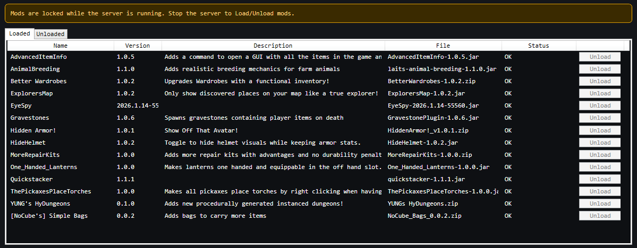This screenshot has height=248, width=637.
Task: Select the Gravestones name cell
Action: (30, 118)
